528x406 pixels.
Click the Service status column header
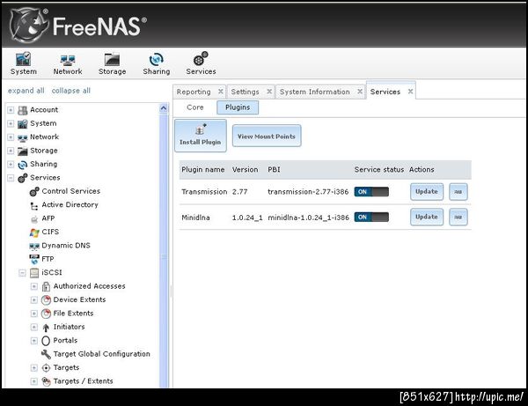[x=378, y=170]
